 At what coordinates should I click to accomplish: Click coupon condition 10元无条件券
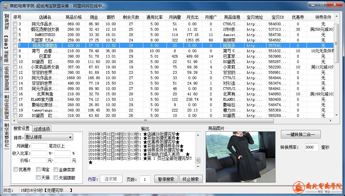322,51
